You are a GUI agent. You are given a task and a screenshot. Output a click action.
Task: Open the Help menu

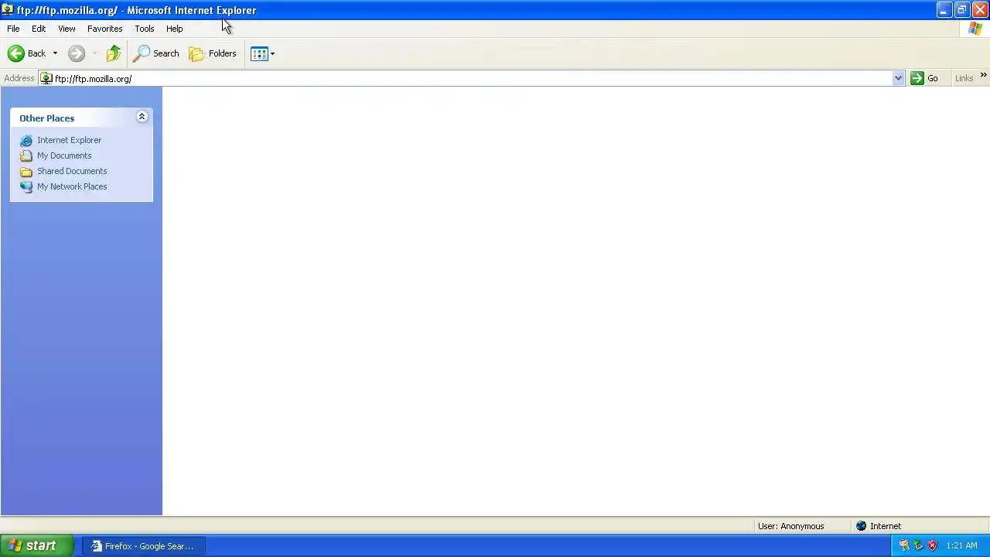[x=175, y=29]
